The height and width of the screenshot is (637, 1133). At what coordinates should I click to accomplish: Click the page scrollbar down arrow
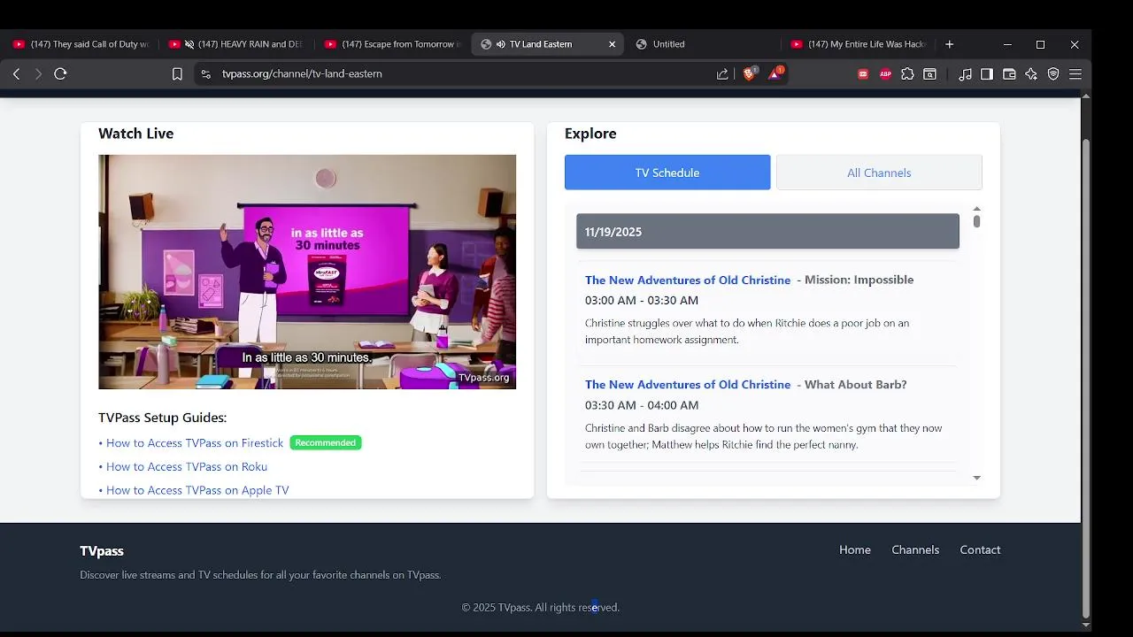click(1086, 625)
